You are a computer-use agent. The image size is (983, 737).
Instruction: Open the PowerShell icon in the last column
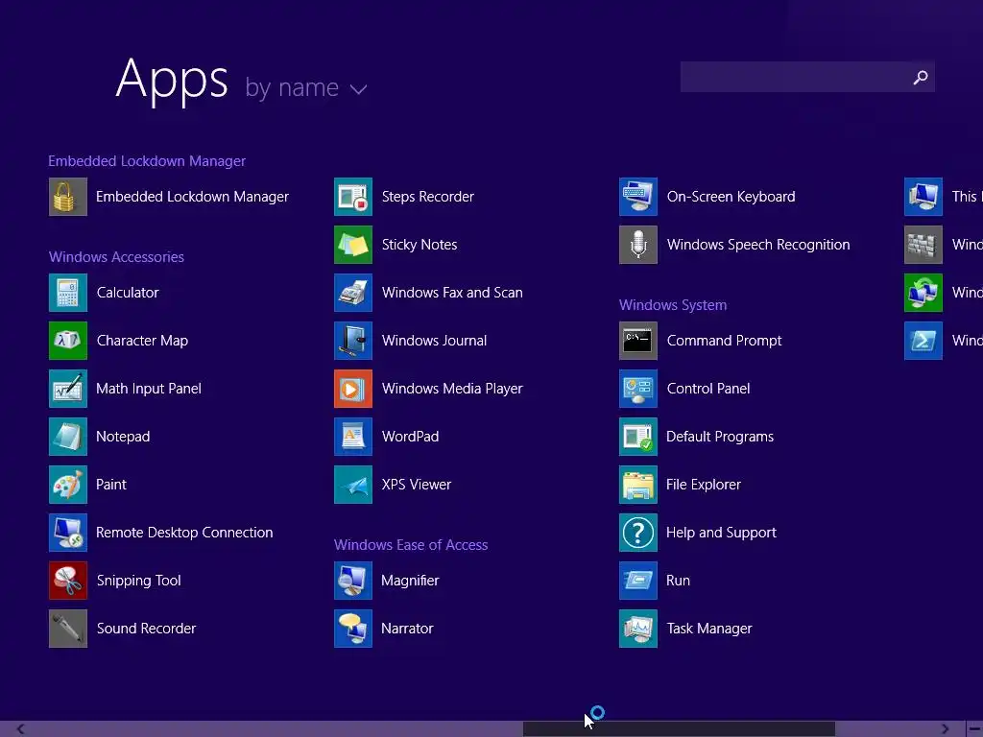point(923,341)
